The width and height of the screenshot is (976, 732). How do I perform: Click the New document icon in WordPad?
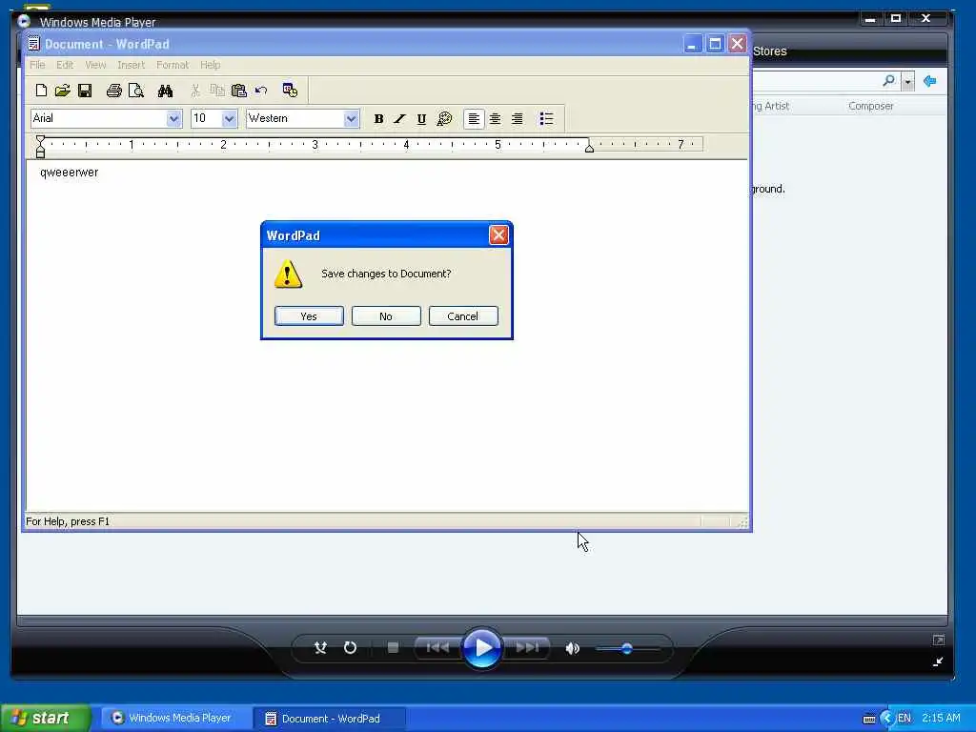pos(41,91)
